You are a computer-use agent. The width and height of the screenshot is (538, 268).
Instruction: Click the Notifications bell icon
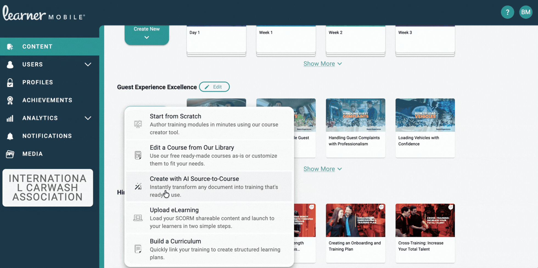(x=10, y=136)
